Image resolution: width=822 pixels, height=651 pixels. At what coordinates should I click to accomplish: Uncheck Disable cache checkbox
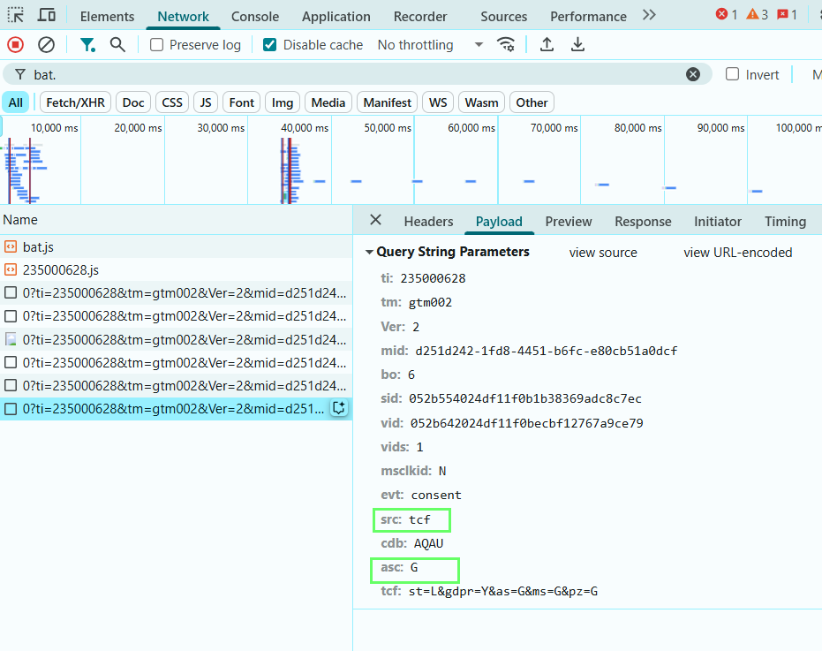coord(269,45)
